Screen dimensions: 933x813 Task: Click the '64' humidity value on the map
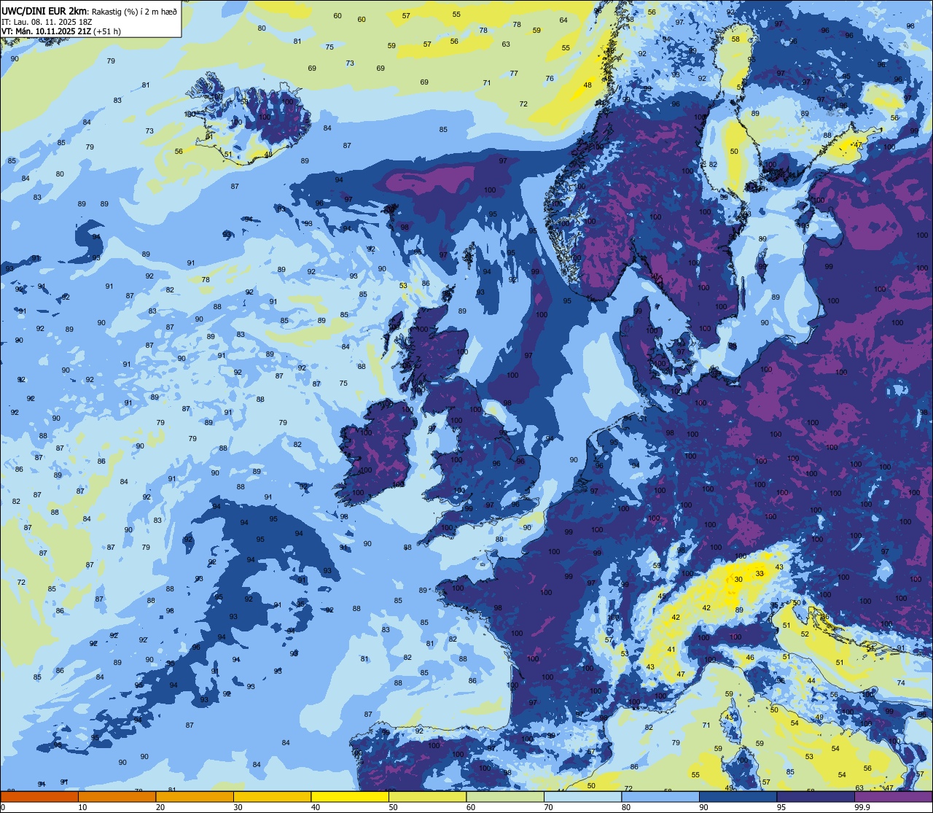[x=563, y=20]
